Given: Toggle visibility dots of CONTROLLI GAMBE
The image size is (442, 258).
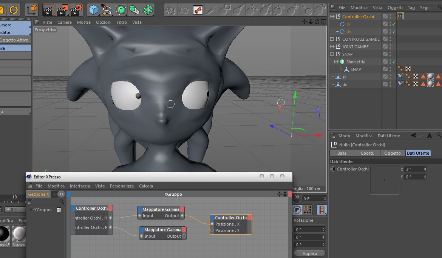Looking at the screenshot, I should [x=391, y=39].
